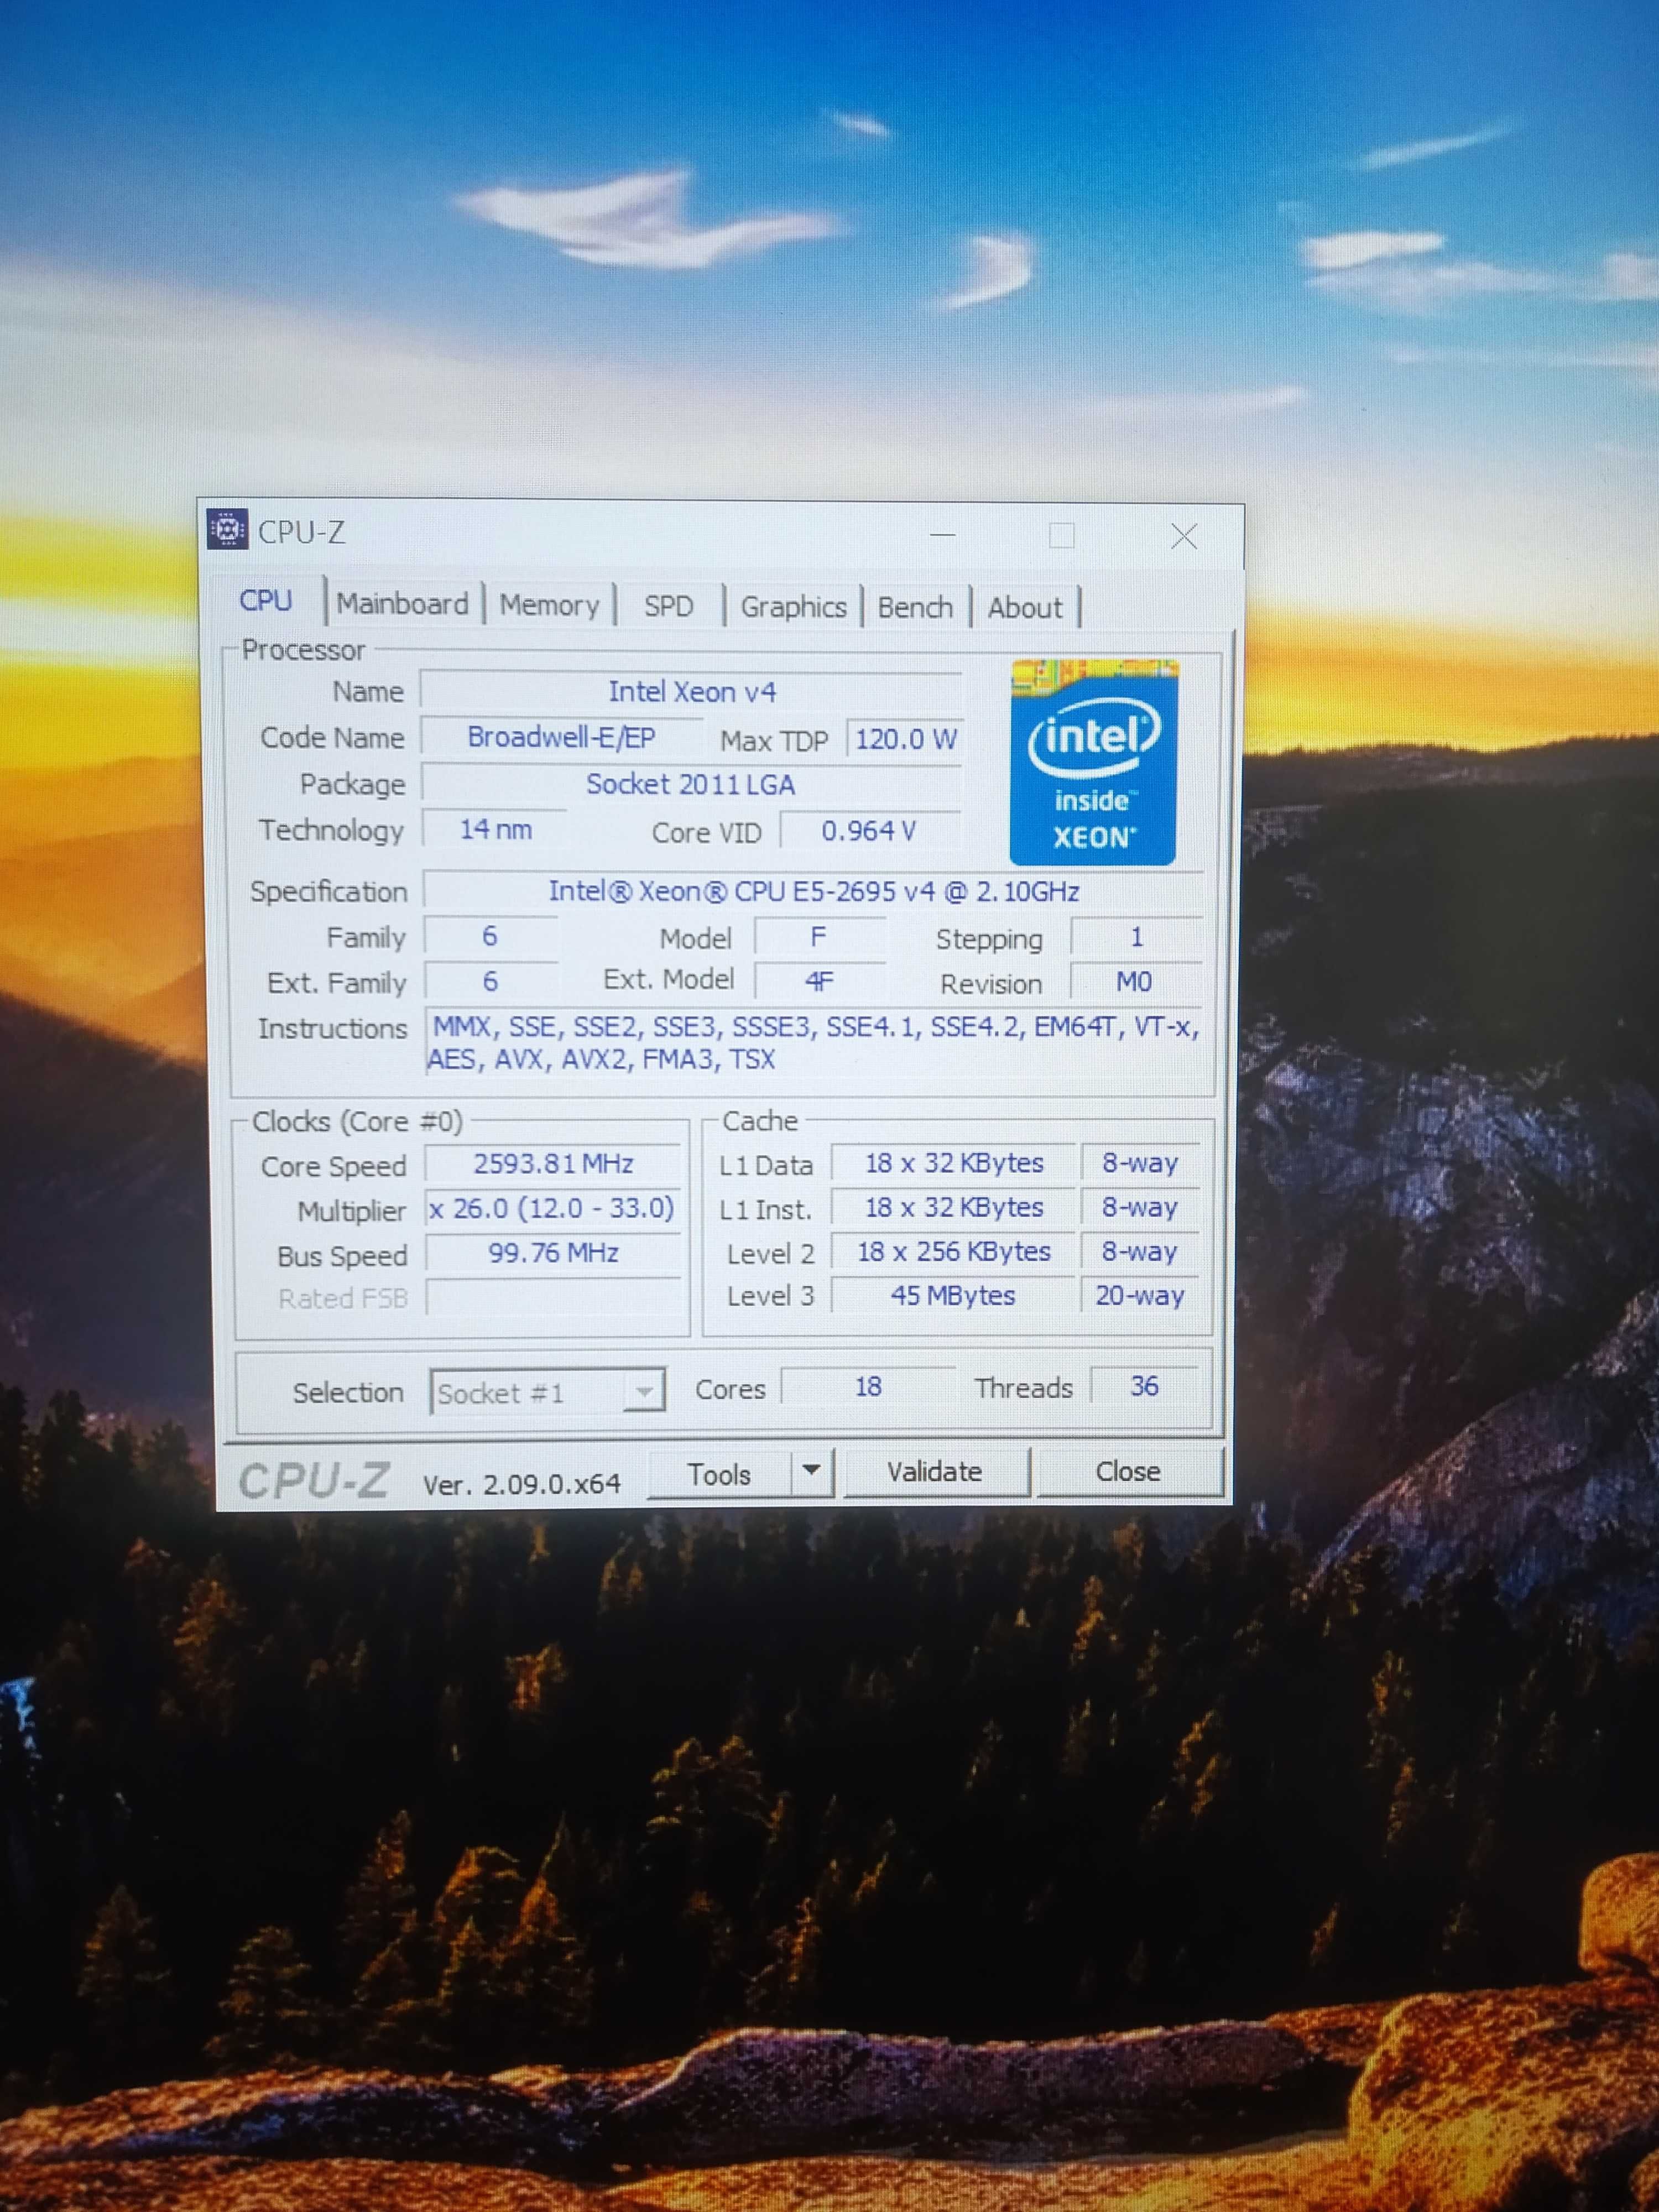Image resolution: width=1659 pixels, height=2212 pixels.
Task: Click the Validate button
Action: click(935, 1472)
